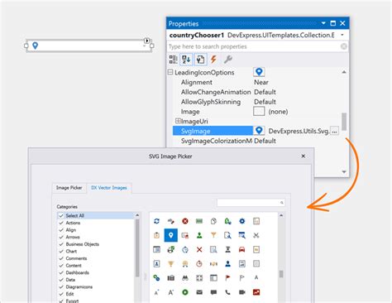392x303 pixels.
Task: Click the image gallery vertical scrollbar thumb
Action: click(281, 274)
